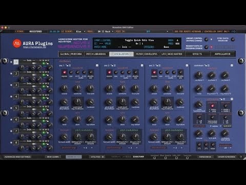The height and width of the screenshot is (185, 246).
Task: Click the VCO drift knob
Action: 212,133
